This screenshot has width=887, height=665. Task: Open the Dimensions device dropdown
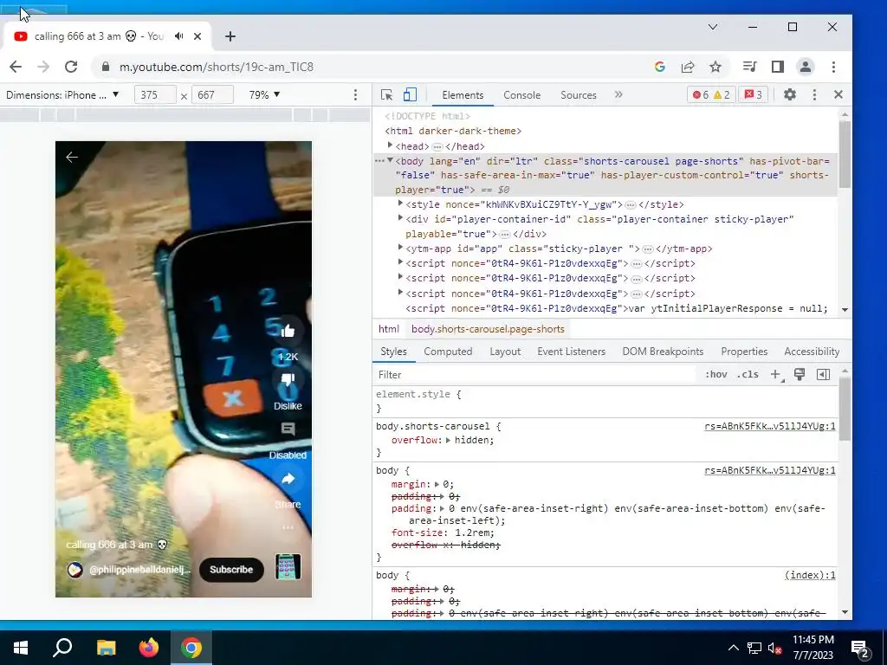(62, 95)
